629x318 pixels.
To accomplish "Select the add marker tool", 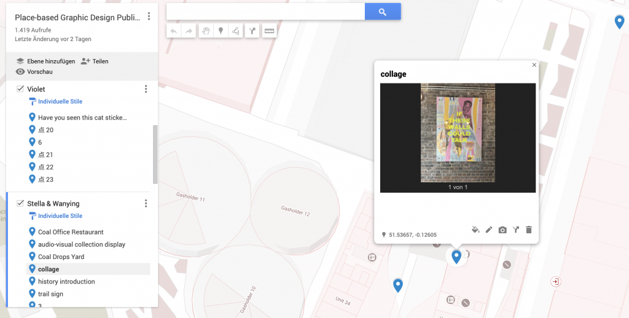I will [221, 31].
